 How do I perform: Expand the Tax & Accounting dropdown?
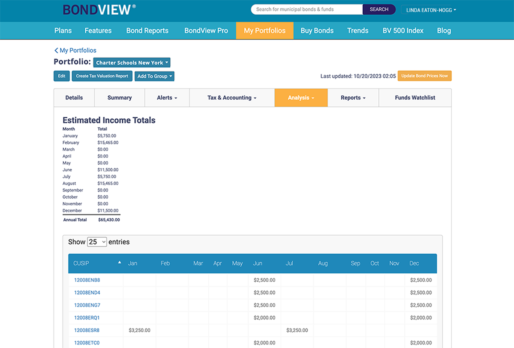point(232,98)
